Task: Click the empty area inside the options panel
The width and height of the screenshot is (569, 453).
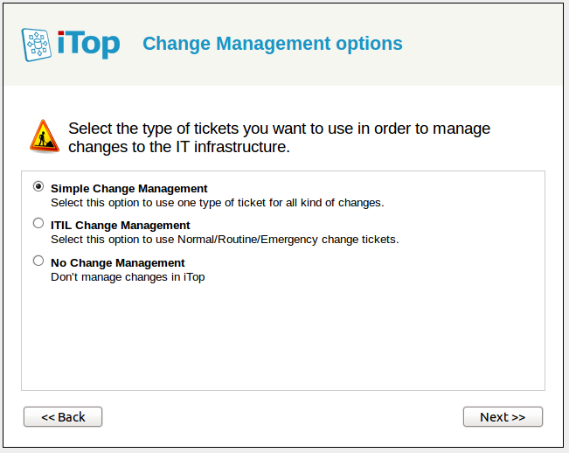Action: 283,337
